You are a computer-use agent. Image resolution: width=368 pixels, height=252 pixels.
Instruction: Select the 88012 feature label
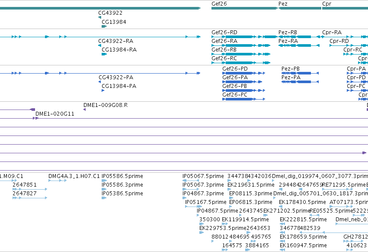(x=220, y=237)
